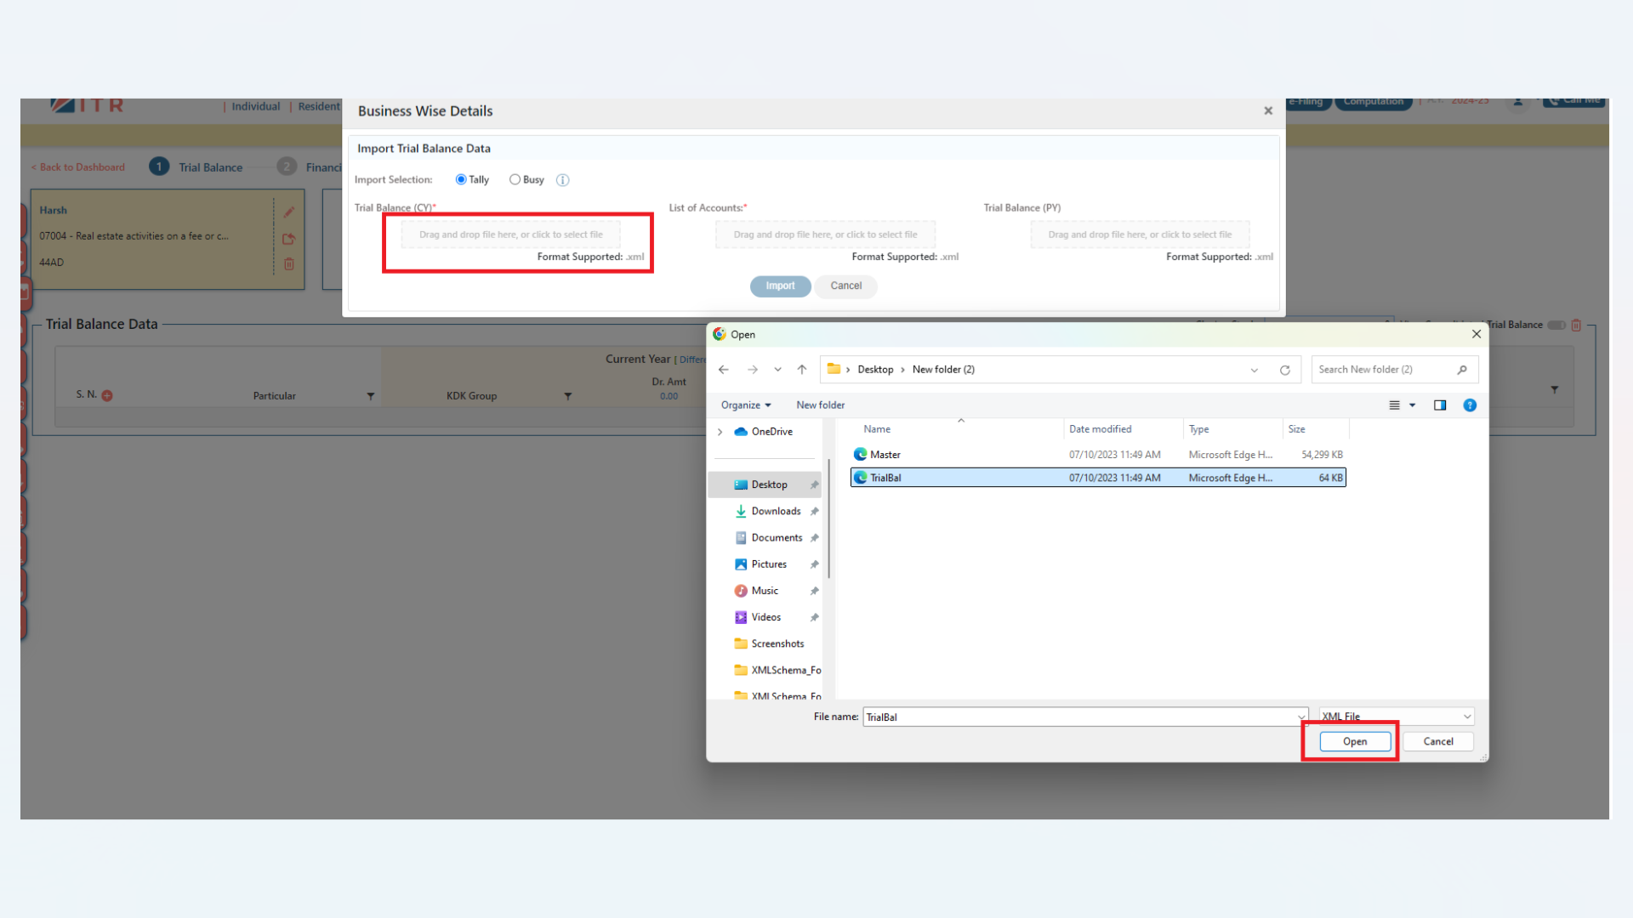This screenshot has width=1633, height=918.
Task: Click Open button in file dialog
Action: coord(1355,742)
